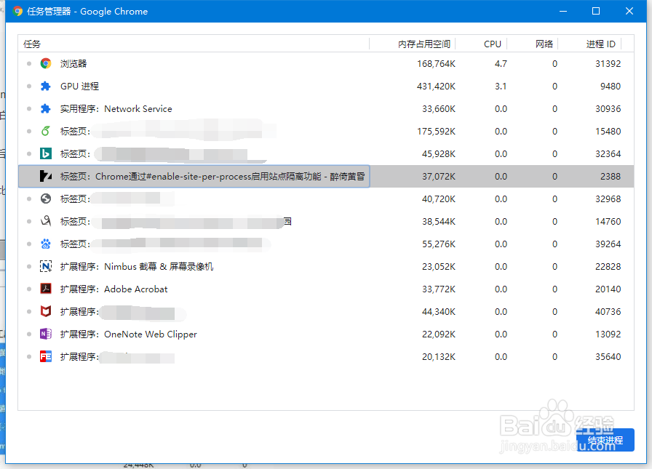
Task: Click the 33,772K memory value
Action: (439, 289)
